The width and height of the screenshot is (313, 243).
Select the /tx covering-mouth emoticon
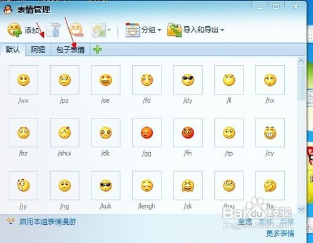[270, 185]
